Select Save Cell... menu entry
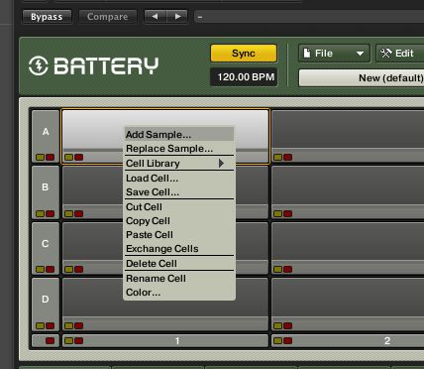 pyautogui.click(x=179, y=192)
